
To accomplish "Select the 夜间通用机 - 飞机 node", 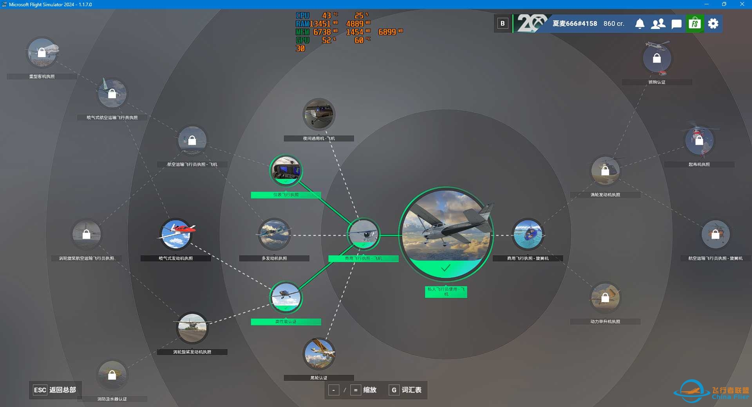I will (x=319, y=114).
